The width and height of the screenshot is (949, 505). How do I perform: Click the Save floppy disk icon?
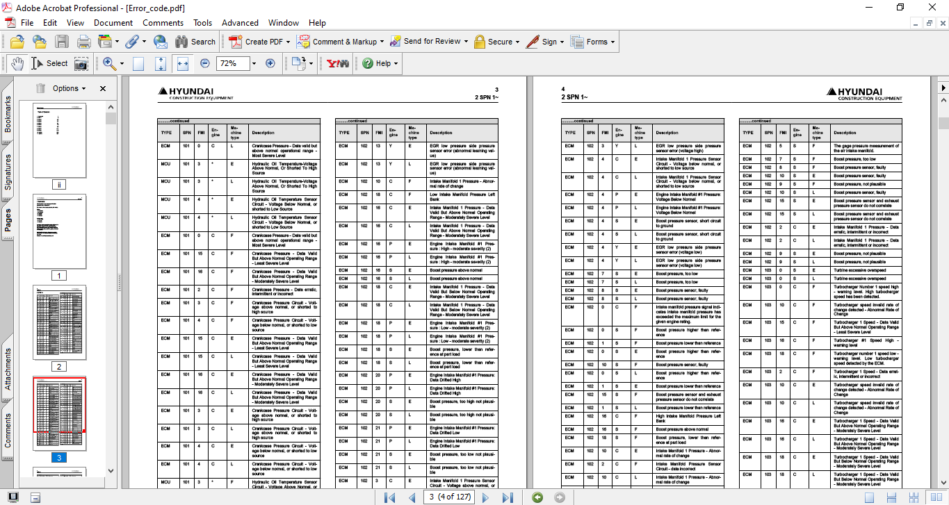click(62, 42)
